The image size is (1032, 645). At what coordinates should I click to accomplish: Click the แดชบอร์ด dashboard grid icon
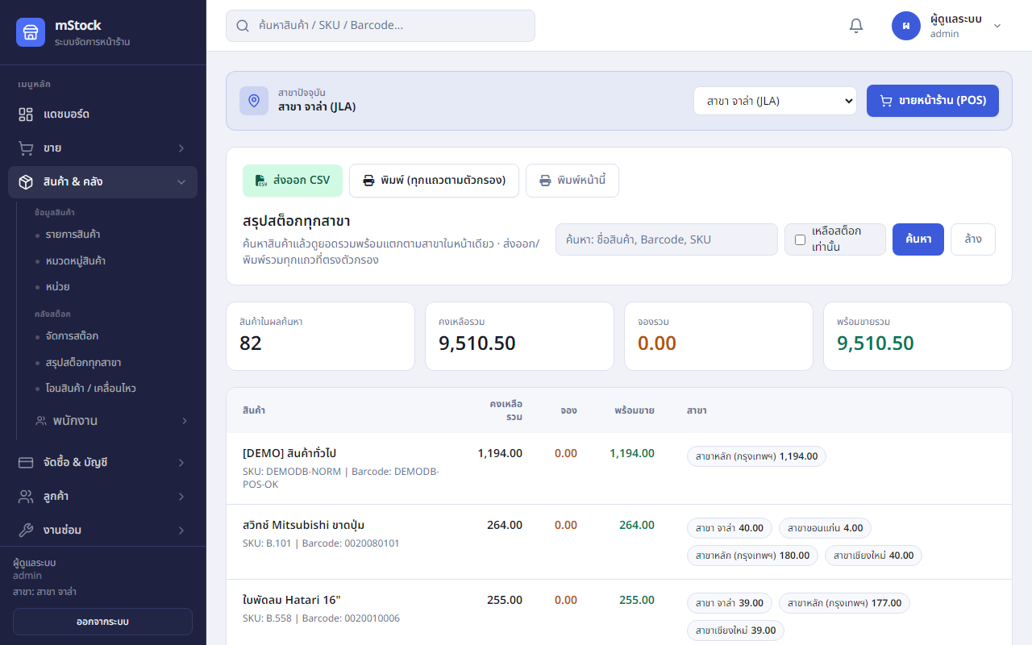[26, 114]
